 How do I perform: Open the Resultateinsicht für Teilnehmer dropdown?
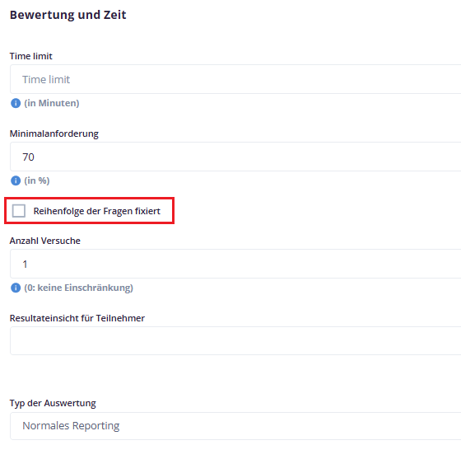pos(235,340)
